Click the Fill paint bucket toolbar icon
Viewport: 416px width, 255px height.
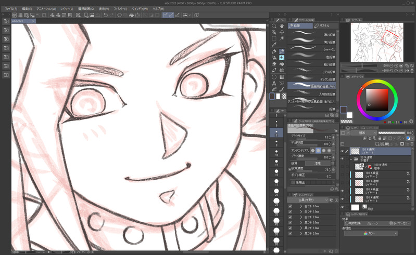[131, 15]
